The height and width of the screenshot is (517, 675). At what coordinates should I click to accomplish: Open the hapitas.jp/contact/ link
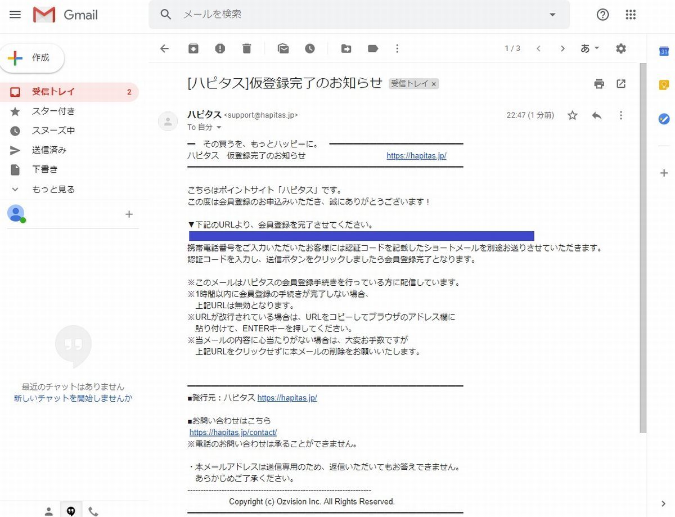coord(233,433)
